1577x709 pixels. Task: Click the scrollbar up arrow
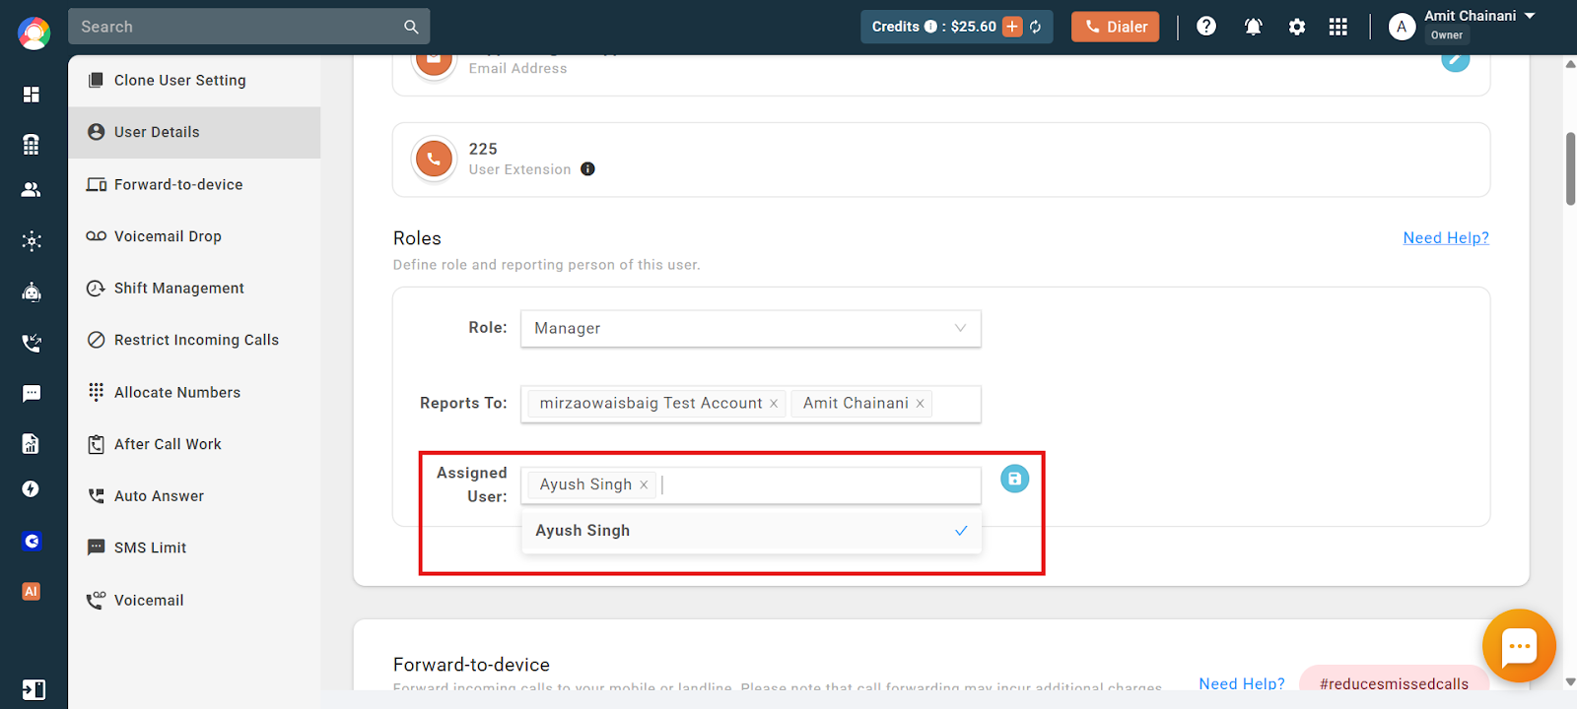1570,64
